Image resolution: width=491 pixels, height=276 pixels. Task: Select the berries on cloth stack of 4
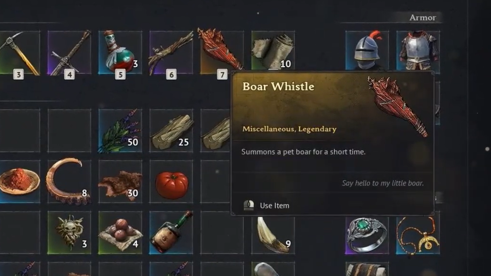click(120, 233)
